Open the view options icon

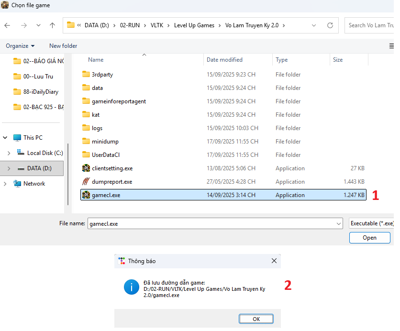[391, 46]
